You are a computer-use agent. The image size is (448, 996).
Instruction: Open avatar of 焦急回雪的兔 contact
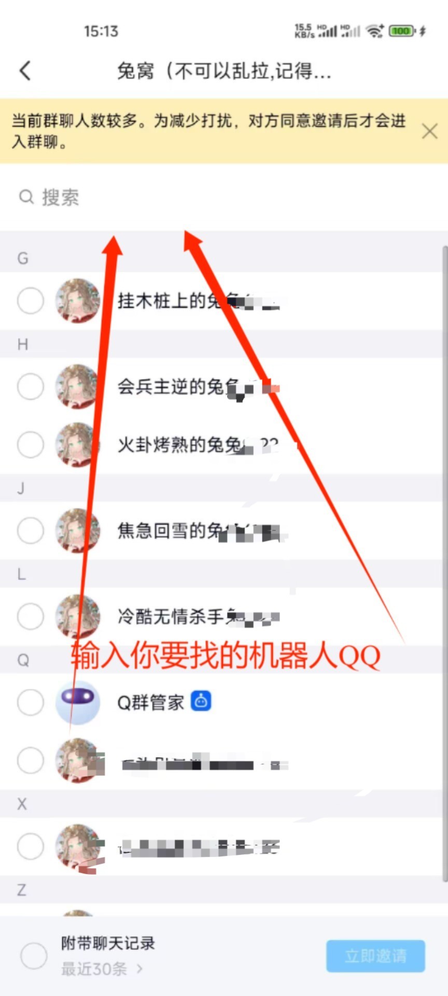click(x=78, y=531)
